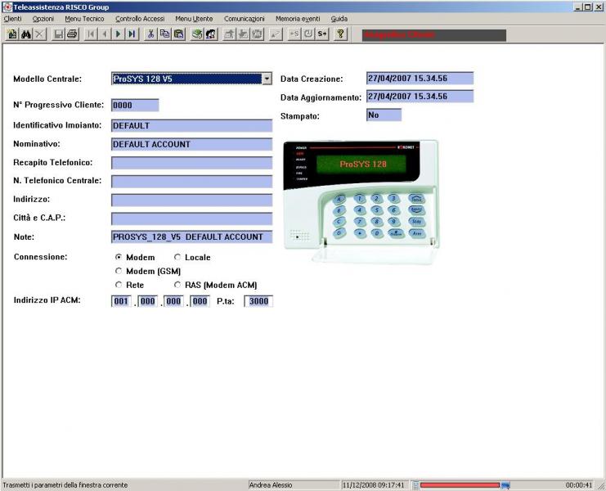Open the binoculars search tool
The image size is (606, 491).
(x=26, y=34)
